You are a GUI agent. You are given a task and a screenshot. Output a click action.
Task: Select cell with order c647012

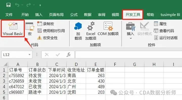click(x=18, y=87)
